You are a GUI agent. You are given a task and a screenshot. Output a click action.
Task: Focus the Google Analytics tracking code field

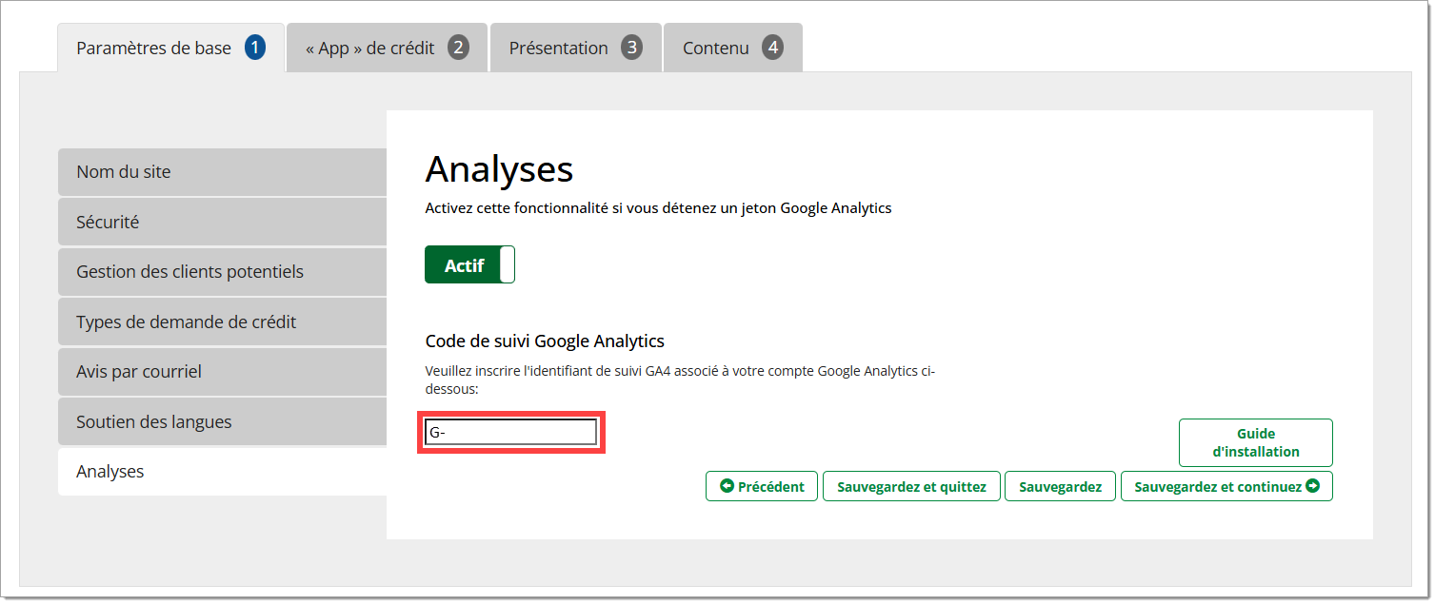coord(511,433)
